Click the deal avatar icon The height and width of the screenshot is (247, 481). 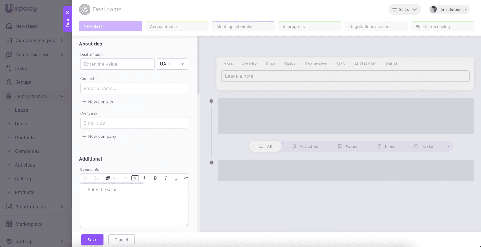[85, 10]
